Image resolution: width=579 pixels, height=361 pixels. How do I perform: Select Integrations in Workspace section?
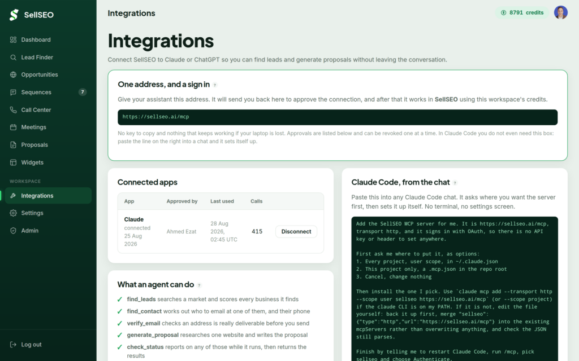click(48, 196)
